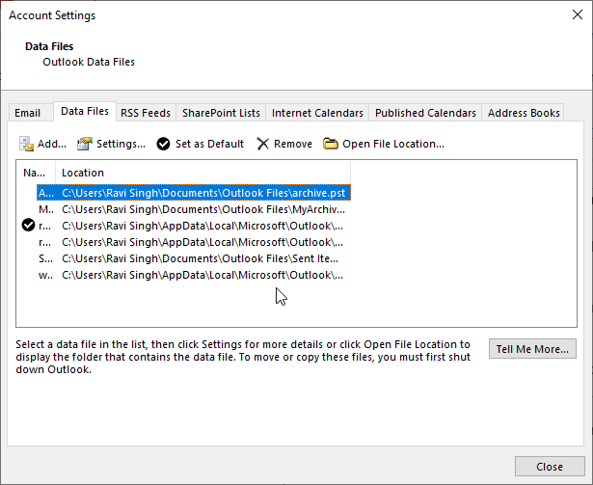
Task: Select the Data Files tab
Action: click(85, 112)
